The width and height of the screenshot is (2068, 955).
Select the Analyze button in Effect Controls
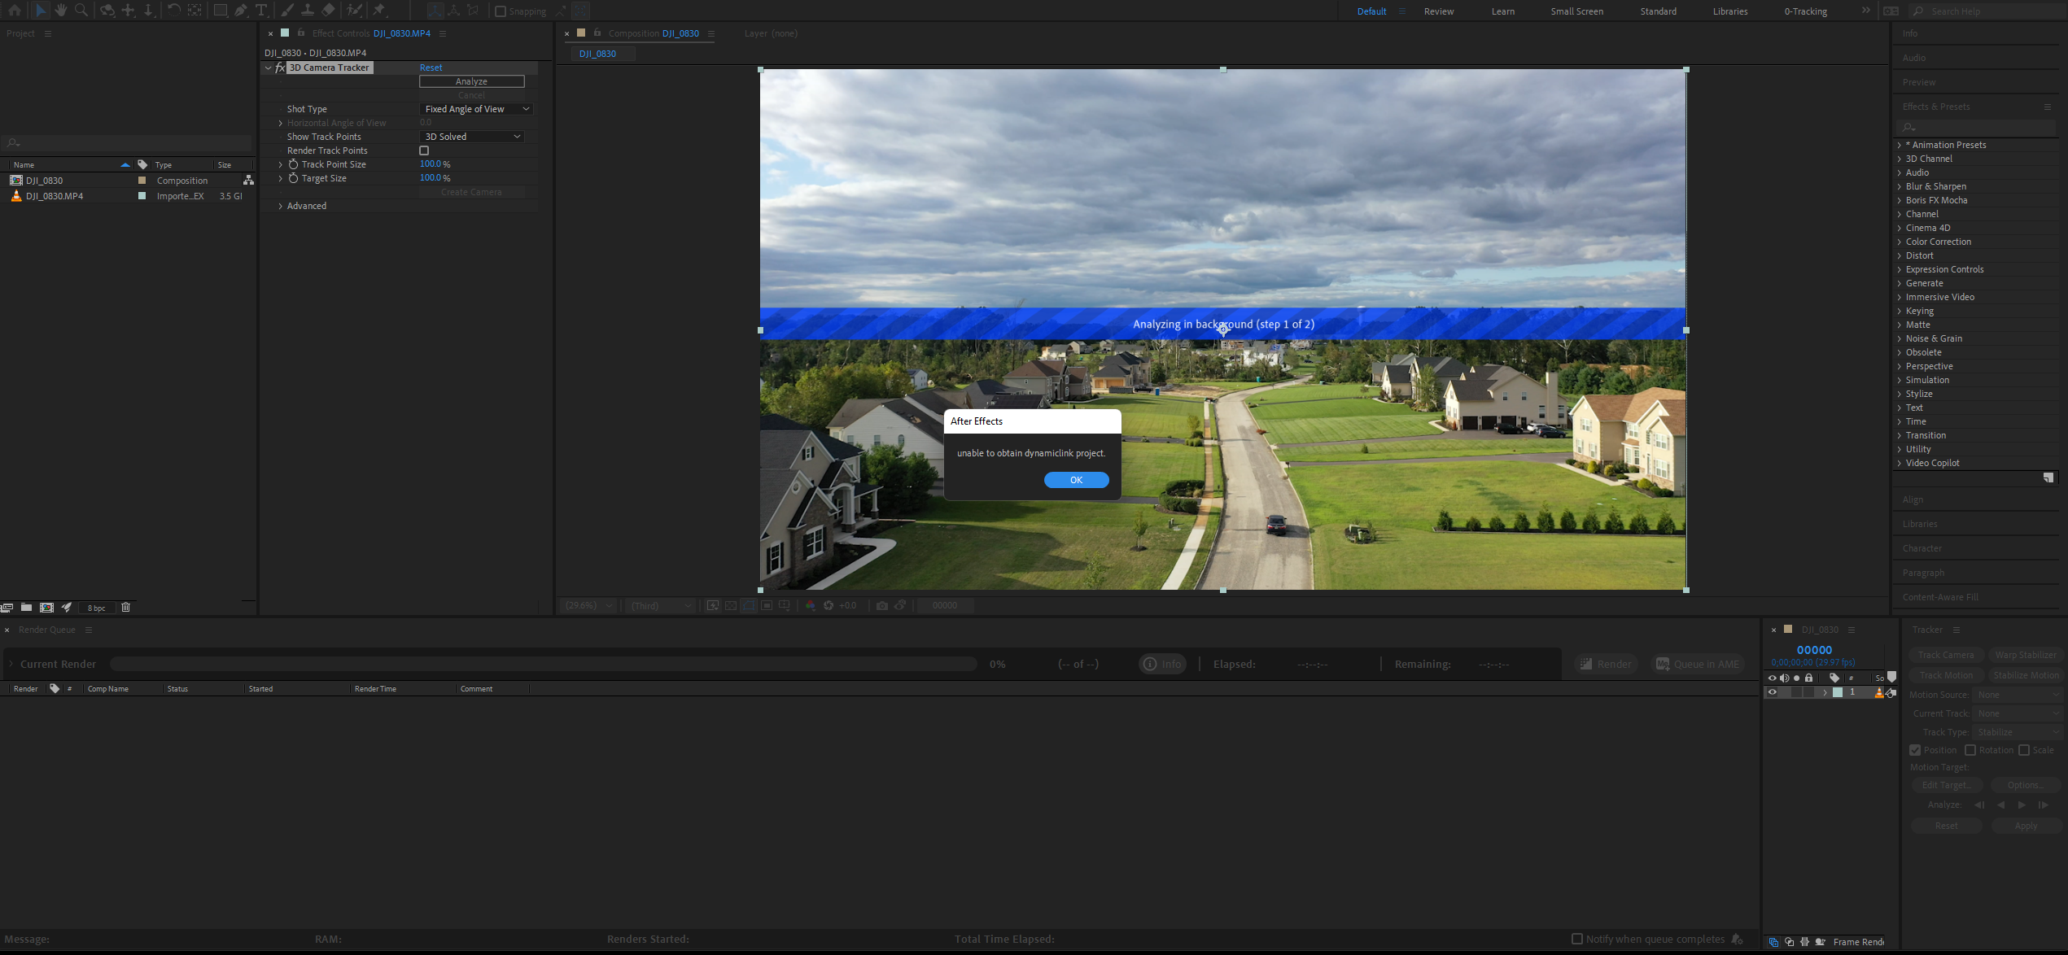pos(472,81)
